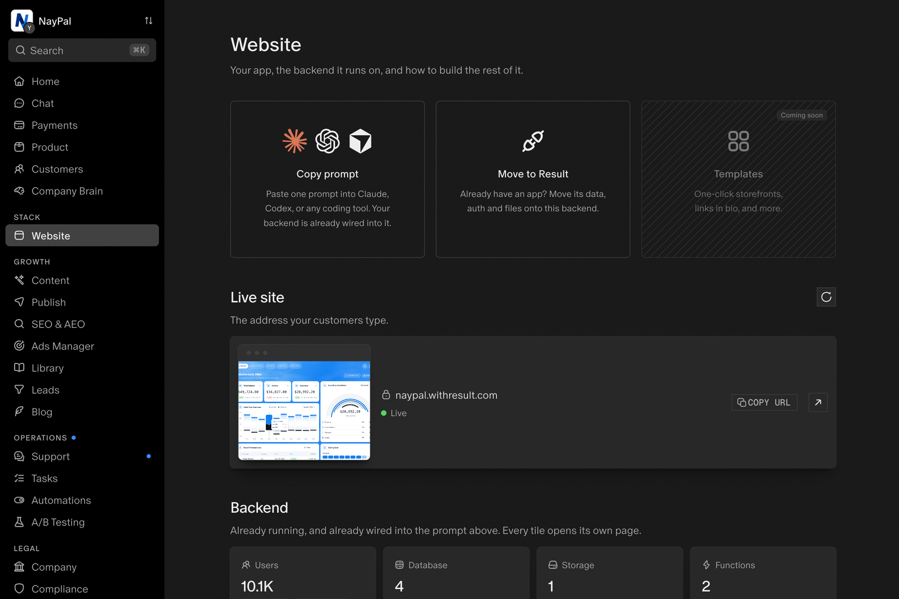Viewport: 899px width, 599px height.
Task: Open the Home menu item label
Action: pyautogui.click(x=46, y=81)
